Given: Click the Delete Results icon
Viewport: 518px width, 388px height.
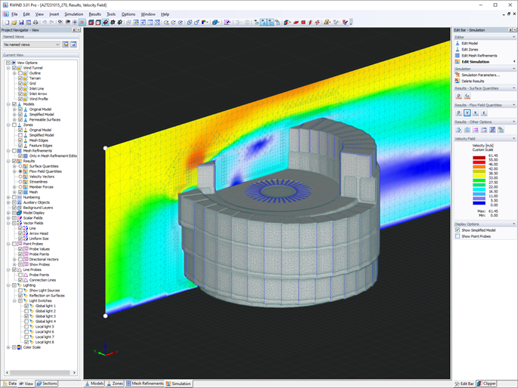Looking at the screenshot, I should click(x=458, y=82).
